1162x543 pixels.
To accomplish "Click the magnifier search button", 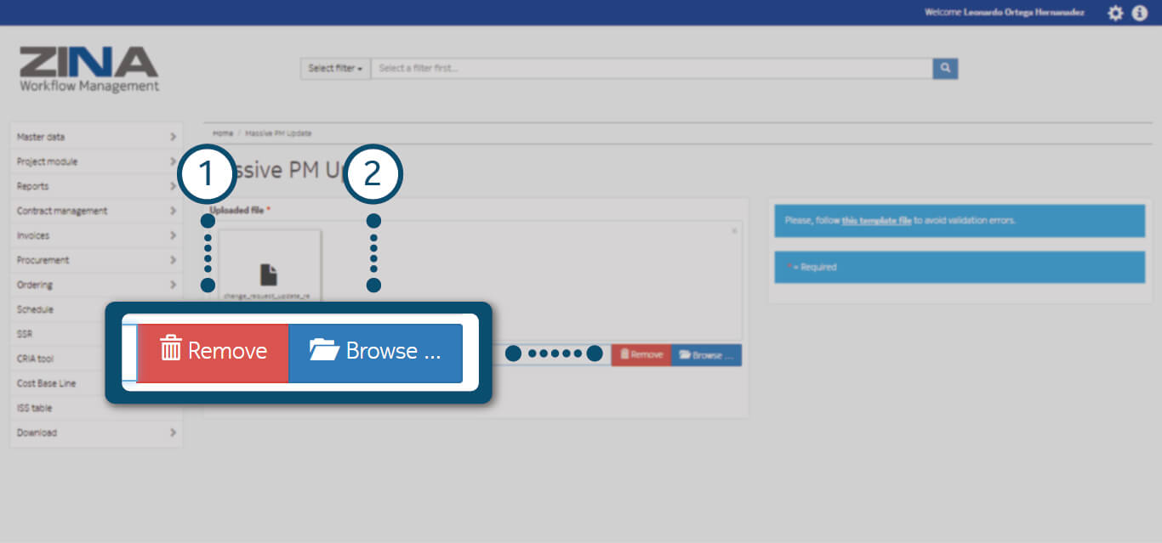I will [x=945, y=68].
